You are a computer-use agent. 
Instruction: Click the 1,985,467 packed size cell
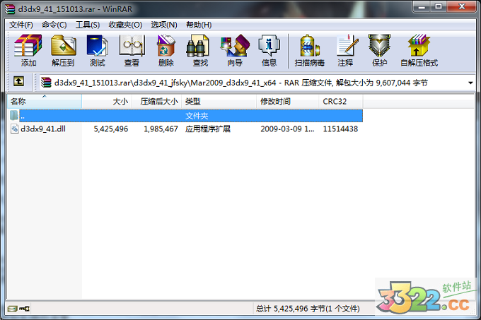pyautogui.click(x=161, y=129)
